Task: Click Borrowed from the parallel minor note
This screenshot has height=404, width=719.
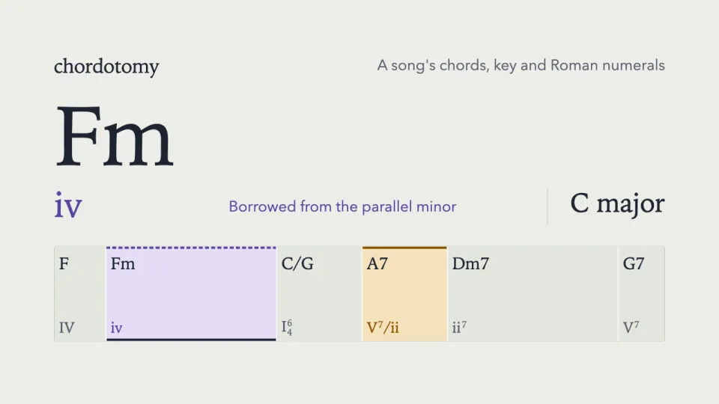Action: [342, 206]
